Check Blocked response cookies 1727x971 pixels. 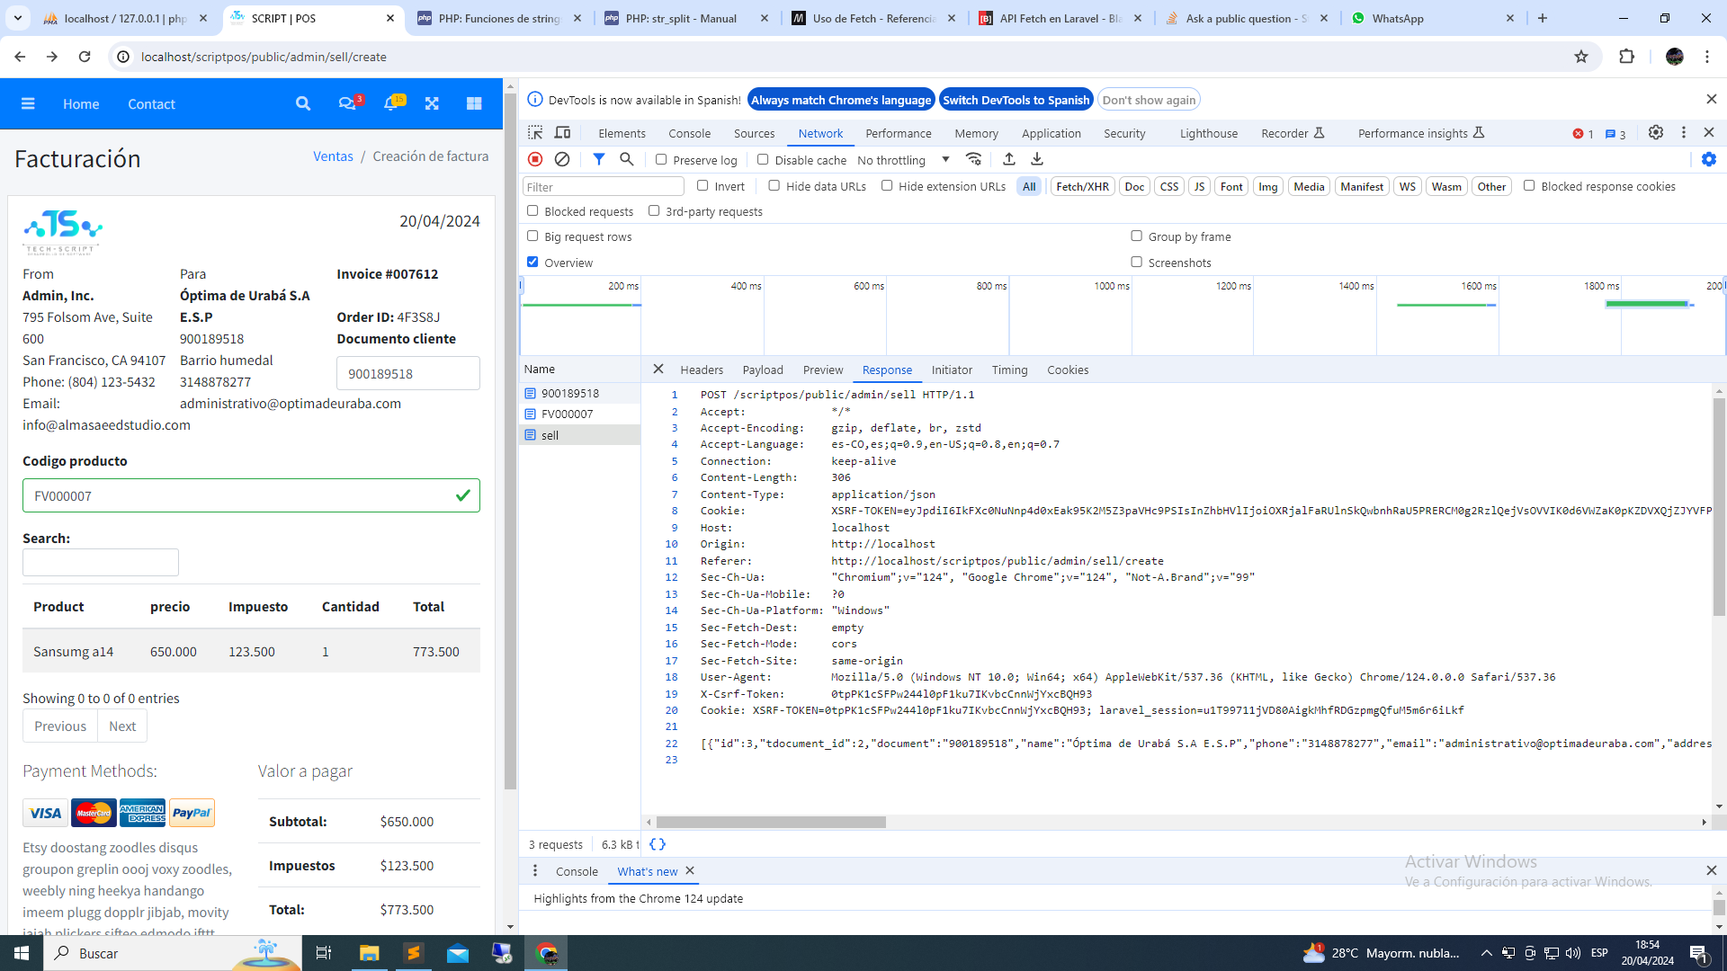click(x=1529, y=185)
